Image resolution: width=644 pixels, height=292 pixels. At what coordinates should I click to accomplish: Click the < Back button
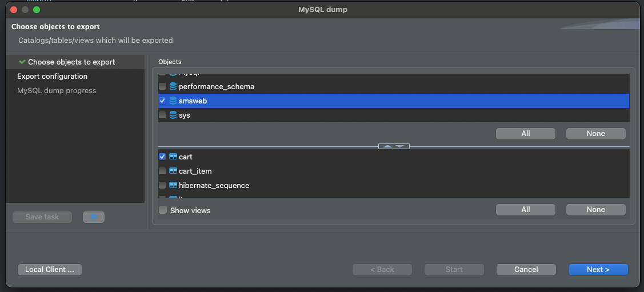(382, 269)
